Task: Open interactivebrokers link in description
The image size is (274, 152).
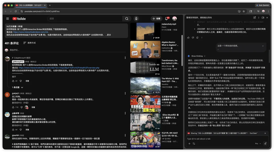Action: tap(31, 32)
